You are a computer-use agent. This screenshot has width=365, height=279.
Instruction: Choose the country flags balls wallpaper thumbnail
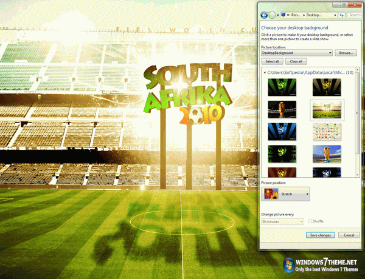tap(327, 132)
